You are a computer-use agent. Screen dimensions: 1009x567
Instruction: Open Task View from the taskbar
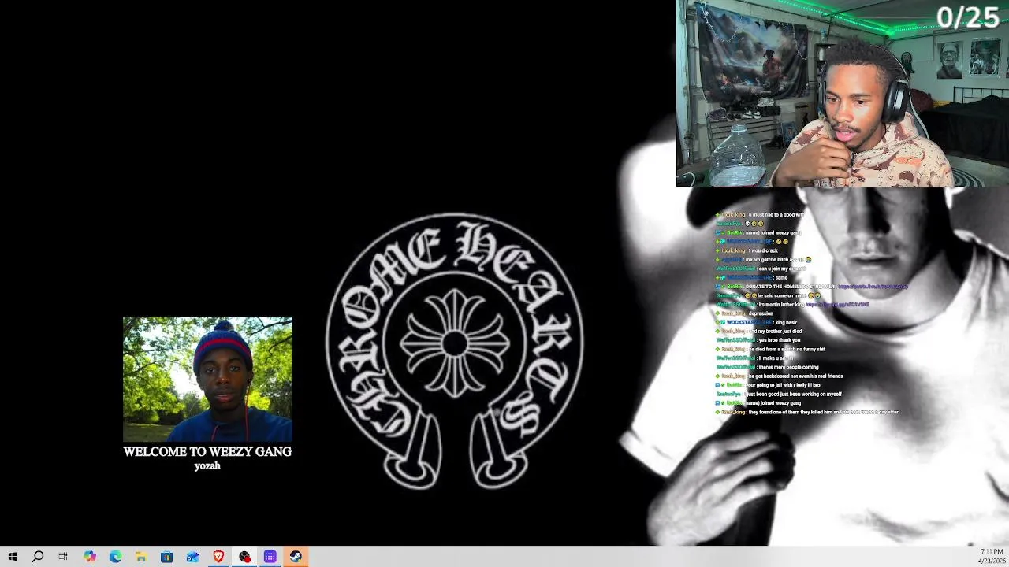point(63,557)
